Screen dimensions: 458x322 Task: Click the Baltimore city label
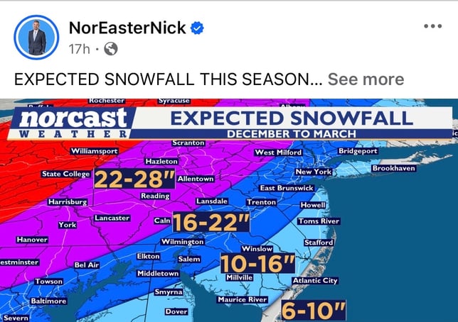[48, 301]
